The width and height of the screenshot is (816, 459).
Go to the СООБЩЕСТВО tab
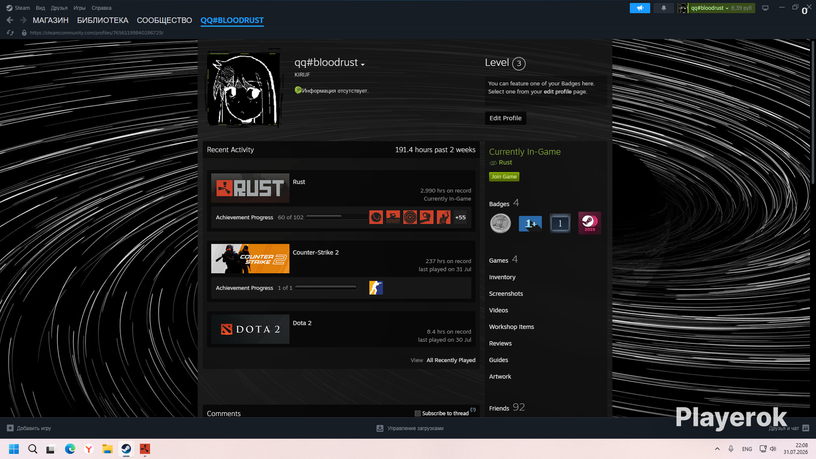pos(164,20)
